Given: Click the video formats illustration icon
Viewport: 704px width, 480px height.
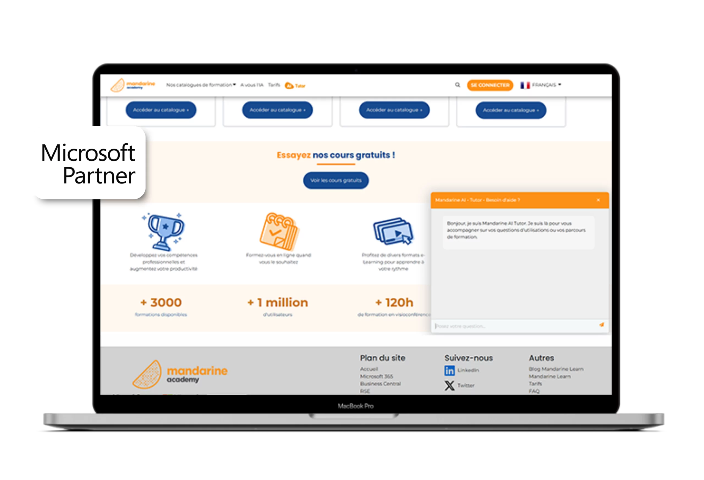Looking at the screenshot, I should [393, 231].
